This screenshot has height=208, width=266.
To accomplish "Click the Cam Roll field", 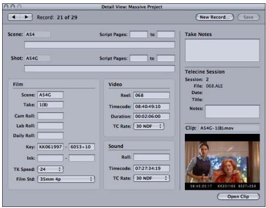I will click(x=51, y=116).
